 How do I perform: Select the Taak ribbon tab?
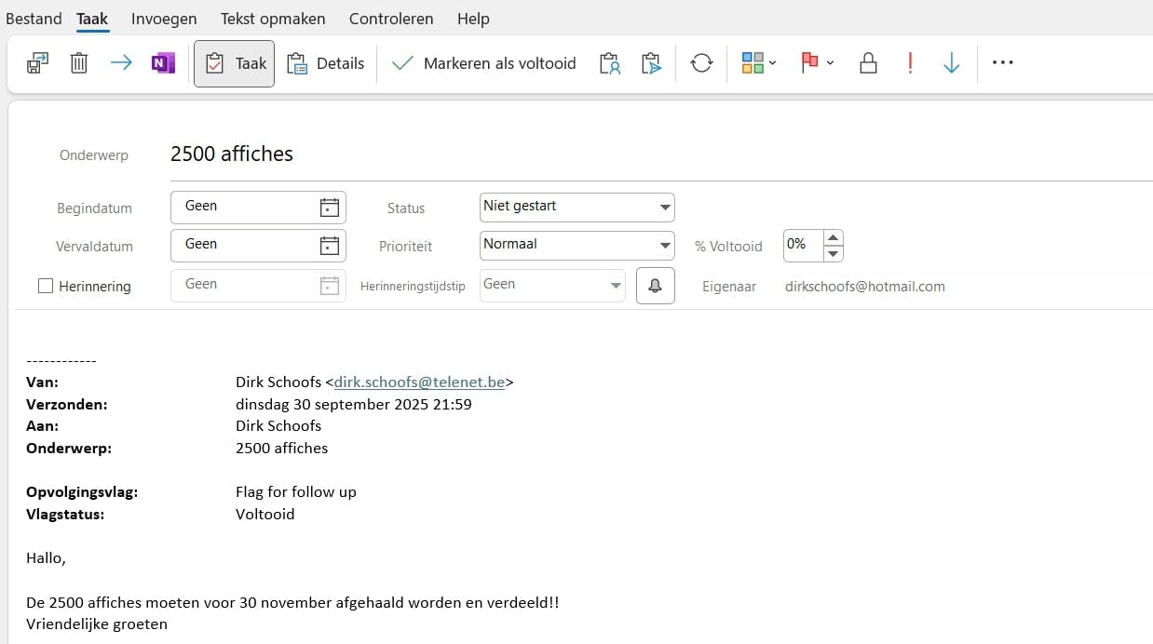tap(92, 19)
